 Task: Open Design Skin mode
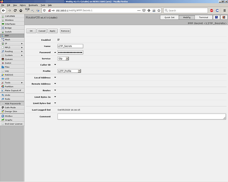(12, 111)
